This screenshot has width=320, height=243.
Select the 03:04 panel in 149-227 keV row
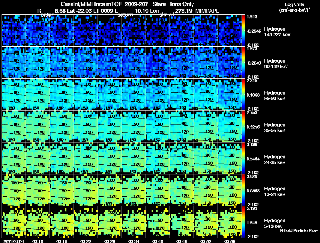click(14, 31)
